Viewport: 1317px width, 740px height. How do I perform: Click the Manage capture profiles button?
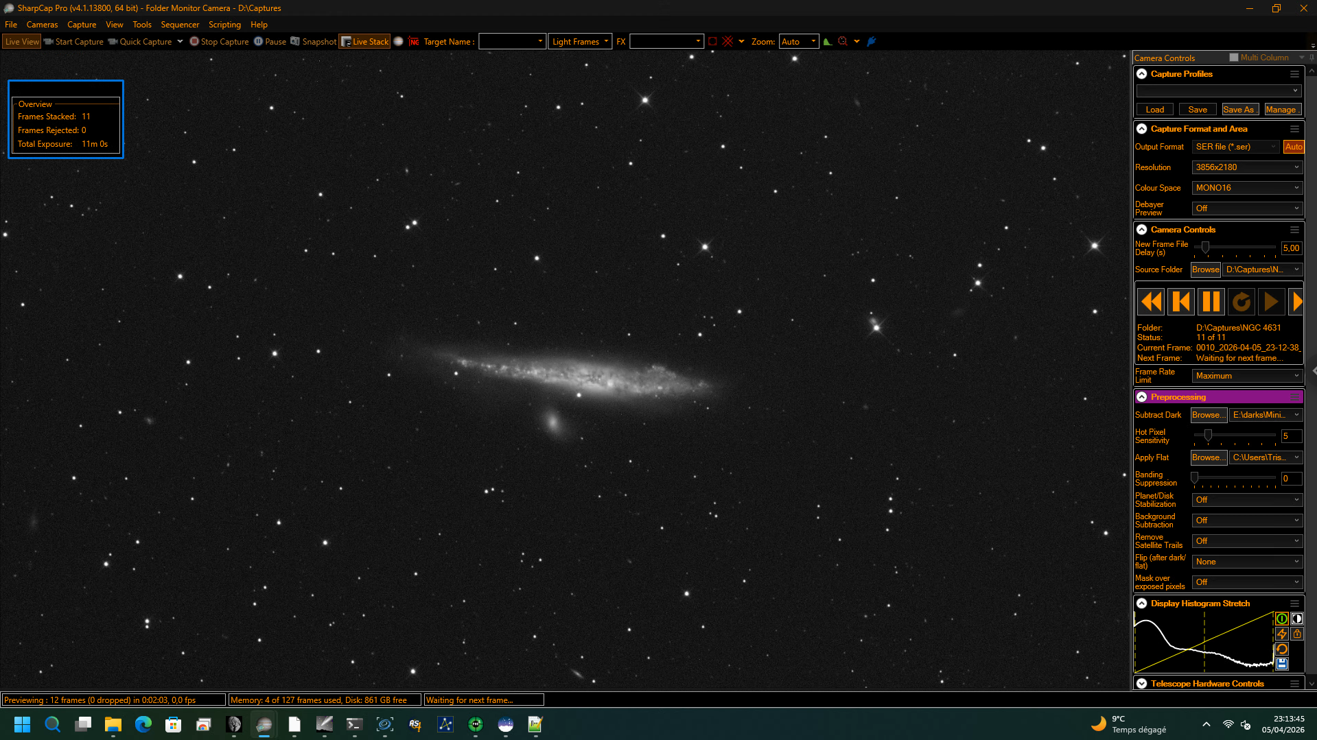tap(1281, 110)
